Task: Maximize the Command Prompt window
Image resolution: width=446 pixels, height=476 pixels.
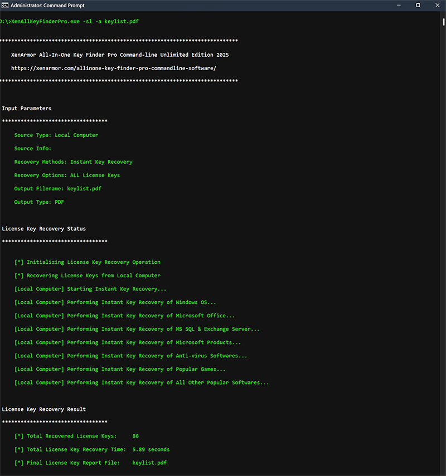Action: tap(418, 5)
